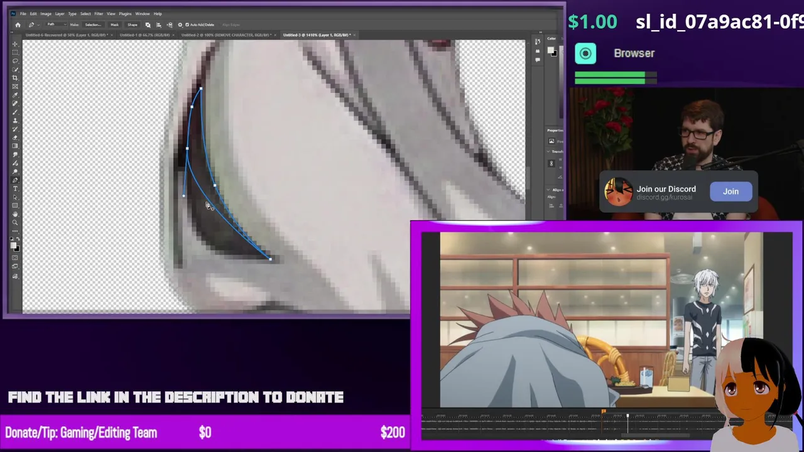Screen dimensions: 804x452
Task: Select the Lasso tool
Action: coord(15,61)
